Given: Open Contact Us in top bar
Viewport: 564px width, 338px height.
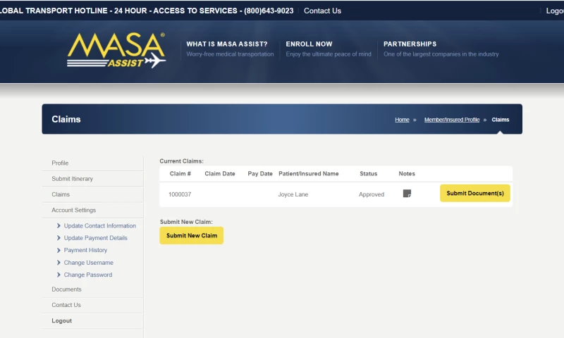Looking at the screenshot, I should (x=322, y=11).
